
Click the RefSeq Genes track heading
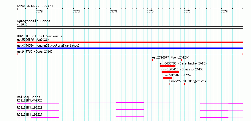pos(28,97)
